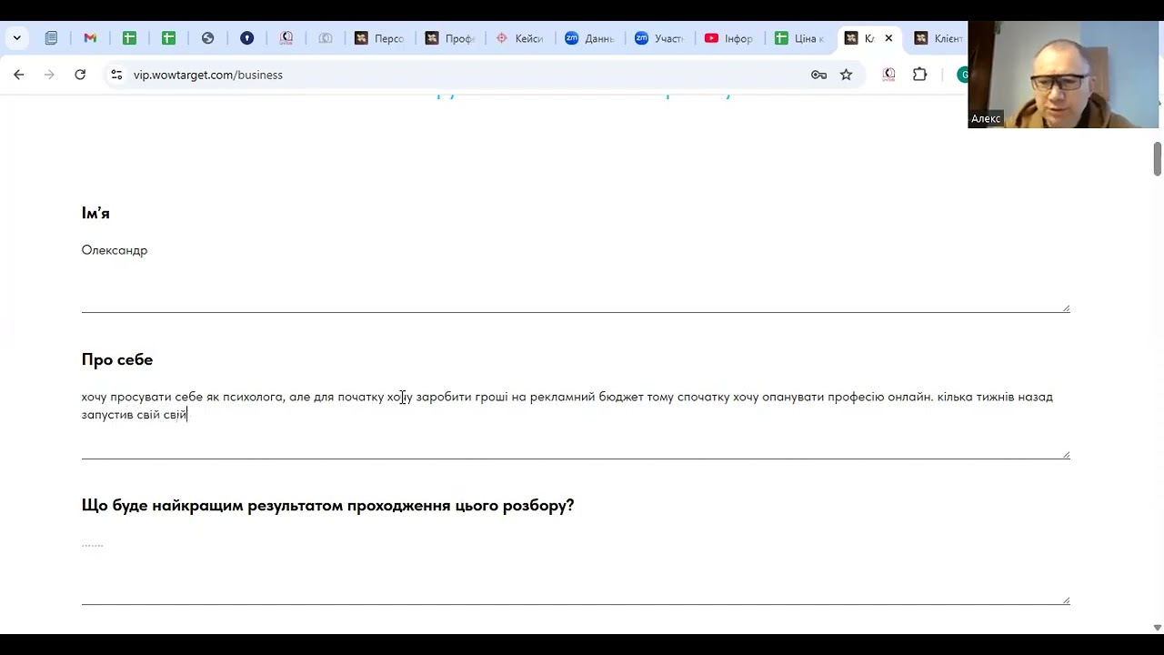
Task: Switch to the Sheets 'Ціна к' tab
Action: coord(800,38)
